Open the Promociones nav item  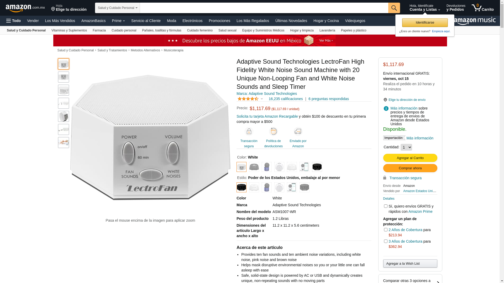tap(219, 21)
